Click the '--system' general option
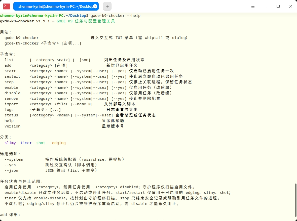Viewport: 297px width, 221px height. click(x=14, y=159)
